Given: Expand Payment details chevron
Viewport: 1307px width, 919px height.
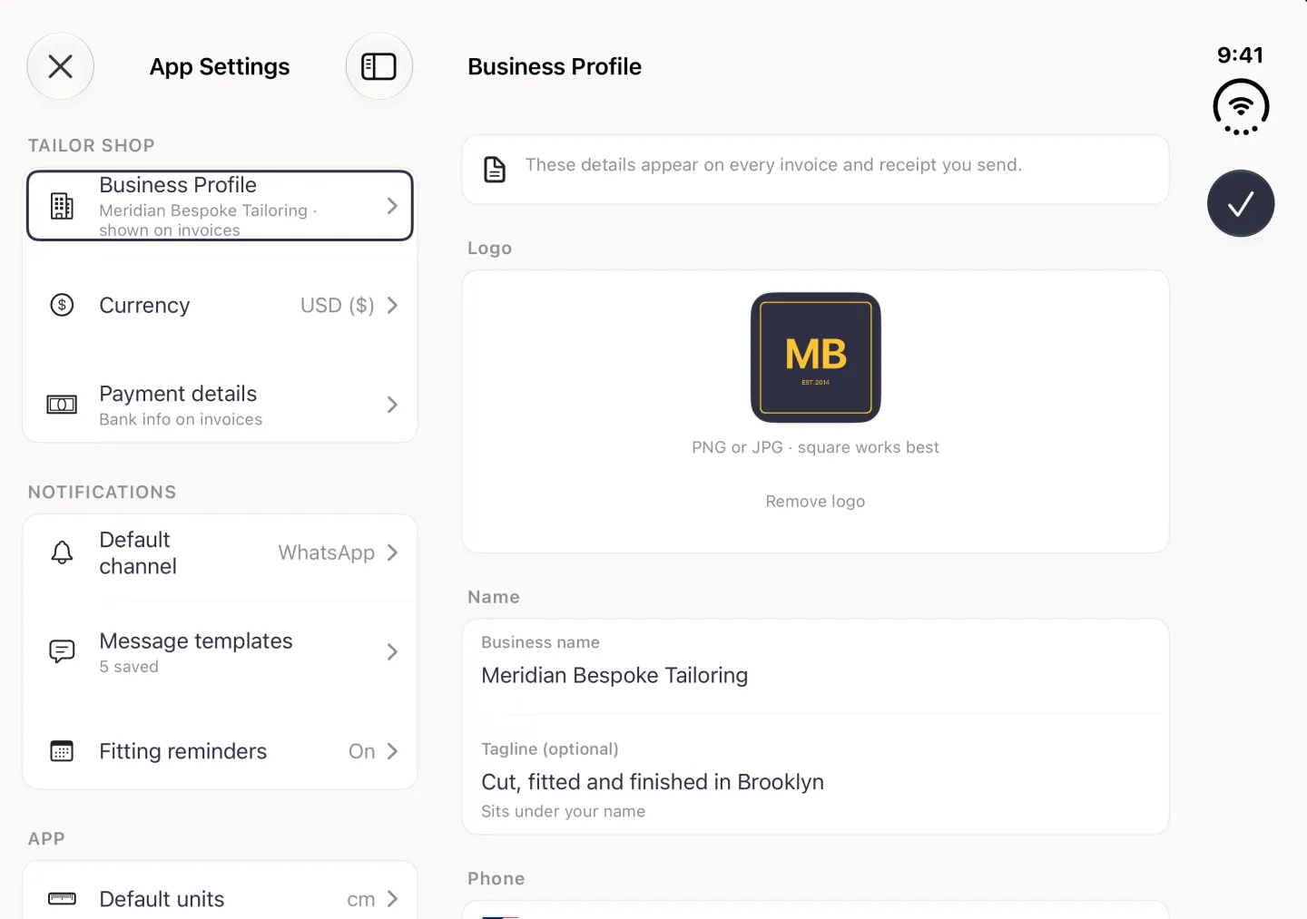Looking at the screenshot, I should 392,405.
